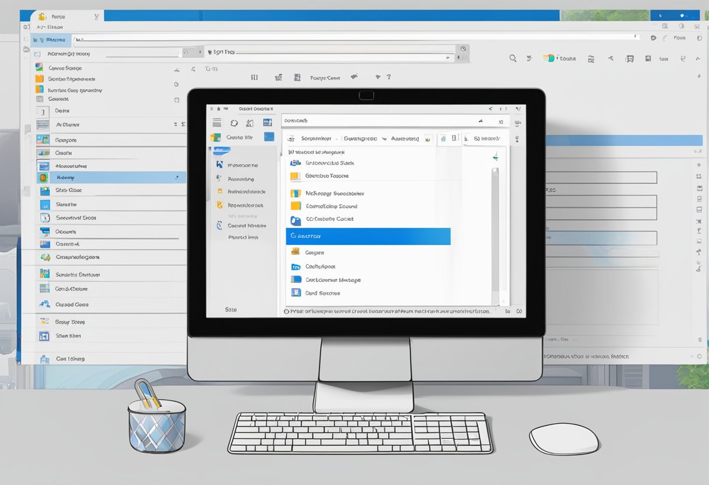Click the blue W icon in monitor sidebar
The height and width of the screenshot is (485, 709).
(x=220, y=165)
